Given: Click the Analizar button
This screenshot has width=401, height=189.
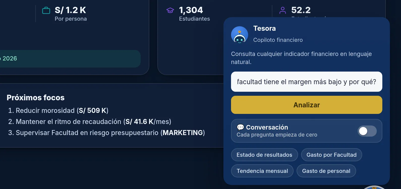Looking at the screenshot, I should click(307, 105).
